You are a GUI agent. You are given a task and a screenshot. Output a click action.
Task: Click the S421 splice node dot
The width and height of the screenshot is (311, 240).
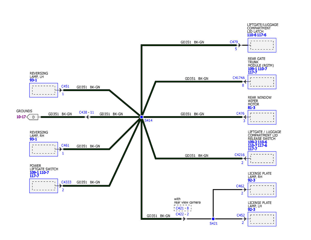213,219
